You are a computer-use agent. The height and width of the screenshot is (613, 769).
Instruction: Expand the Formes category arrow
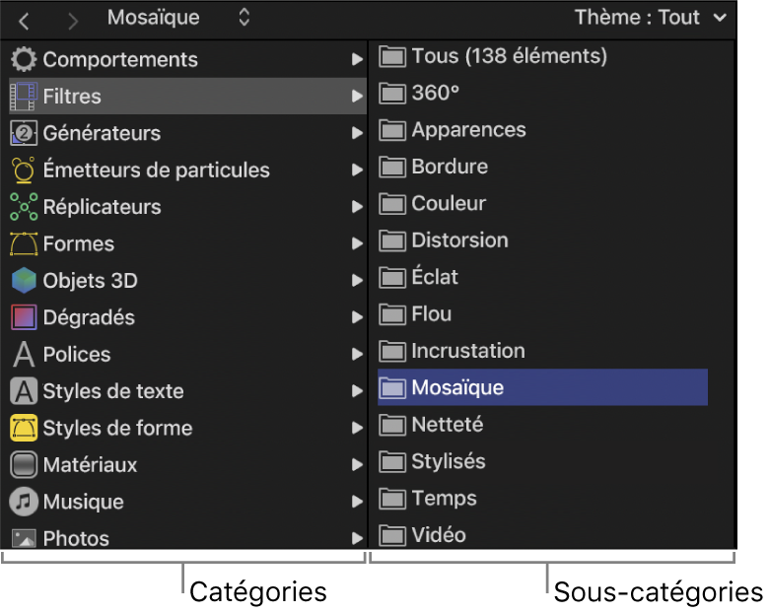click(357, 244)
